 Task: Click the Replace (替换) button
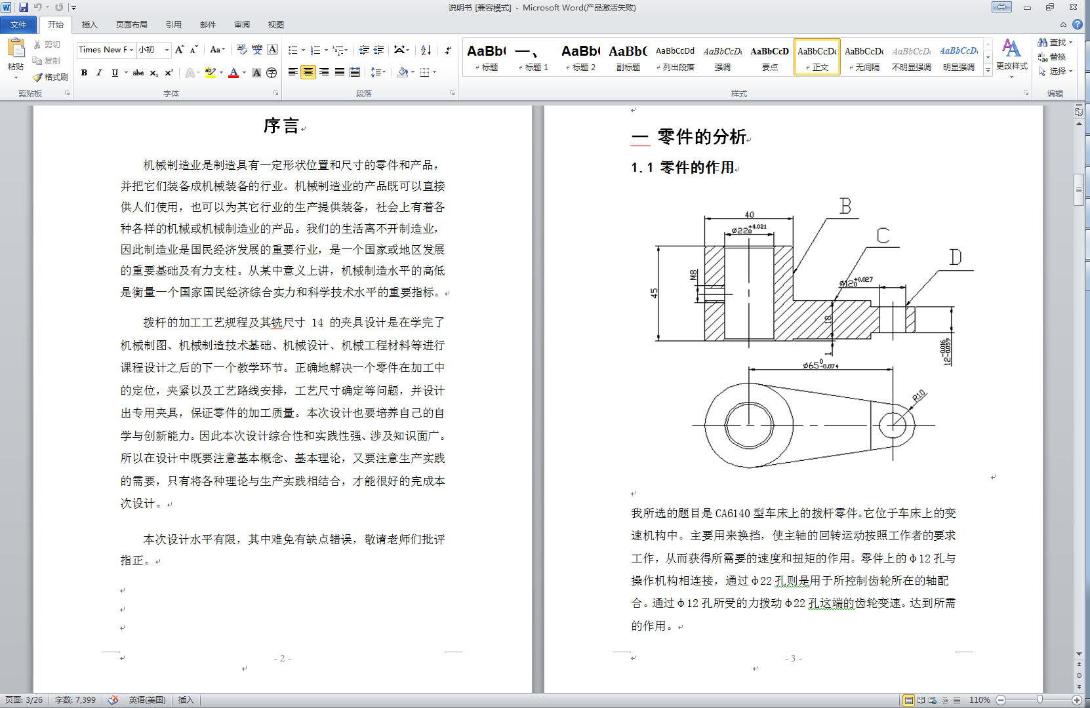(x=1052, y=57)
